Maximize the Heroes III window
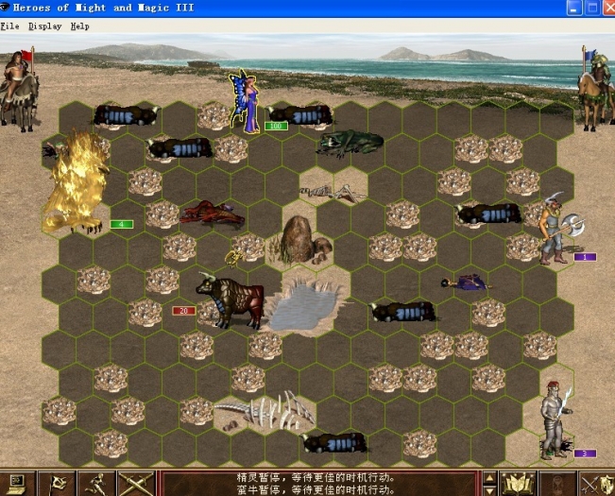 [x=592, y=8]
